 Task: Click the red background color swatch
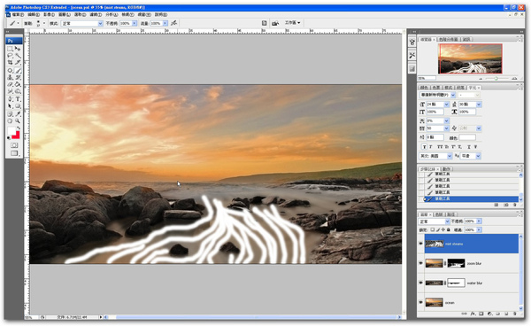pos(16,135)
